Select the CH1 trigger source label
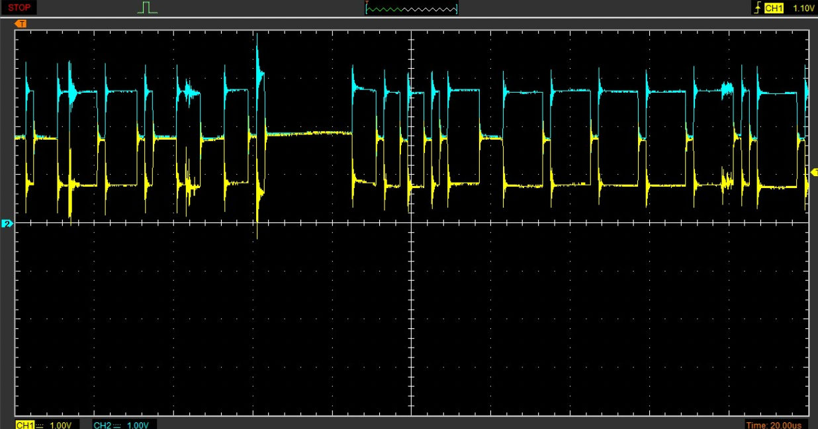 (x=774, y=8)
